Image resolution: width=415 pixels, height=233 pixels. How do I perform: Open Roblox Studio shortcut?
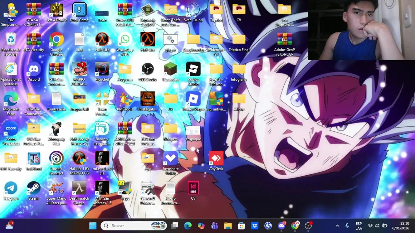coord(193,74)
